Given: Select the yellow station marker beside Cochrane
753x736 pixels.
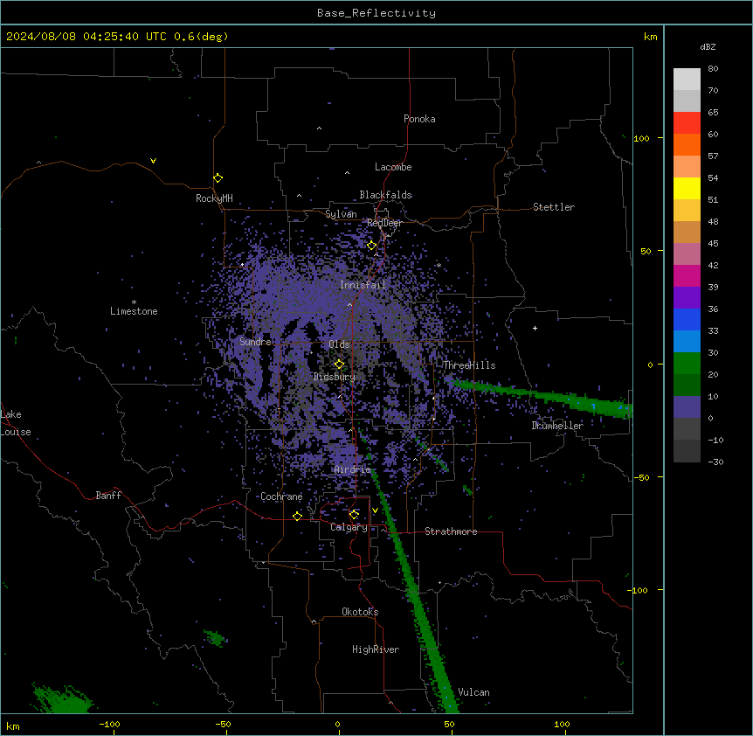Looking at the screenshot, I should pos(297,516).
